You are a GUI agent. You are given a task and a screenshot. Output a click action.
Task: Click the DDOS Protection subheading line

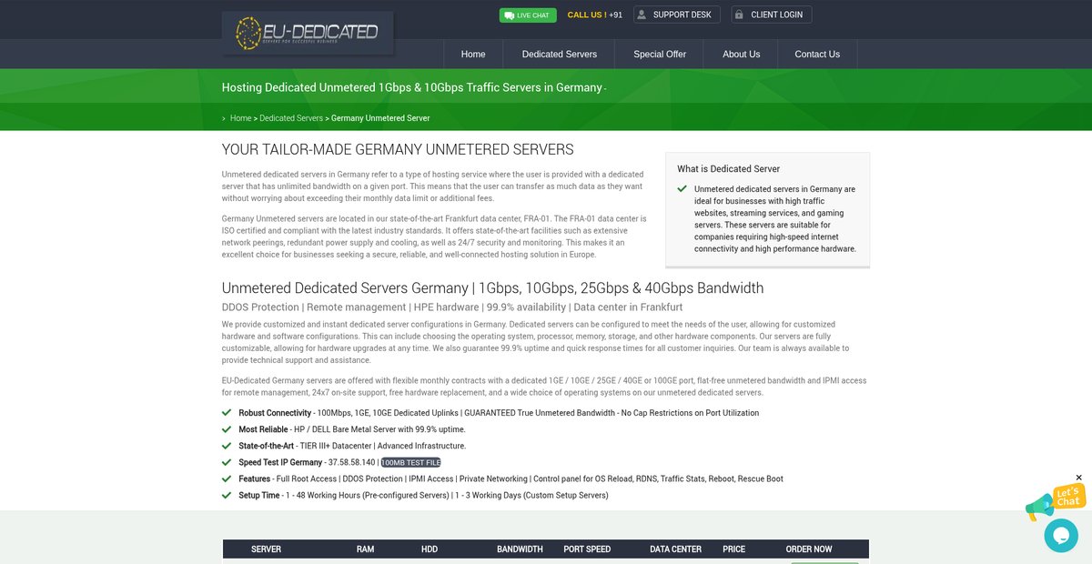452,307
